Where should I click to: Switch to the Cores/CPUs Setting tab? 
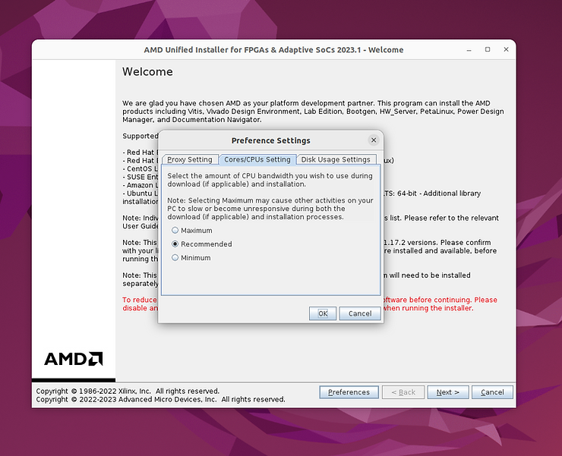tap(257, 159)
